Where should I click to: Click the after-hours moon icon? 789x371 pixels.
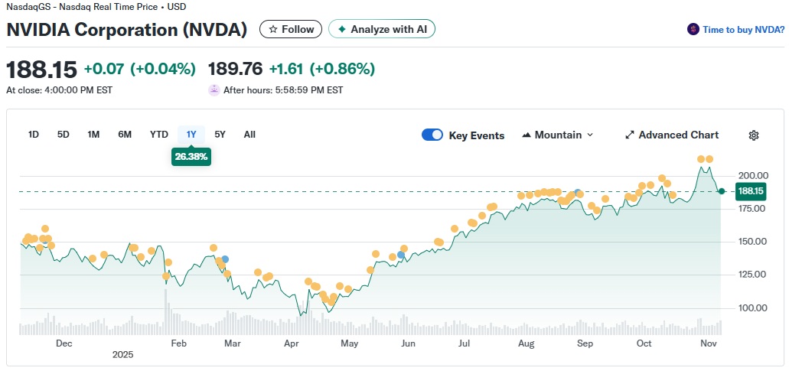(x=214, y=89)
